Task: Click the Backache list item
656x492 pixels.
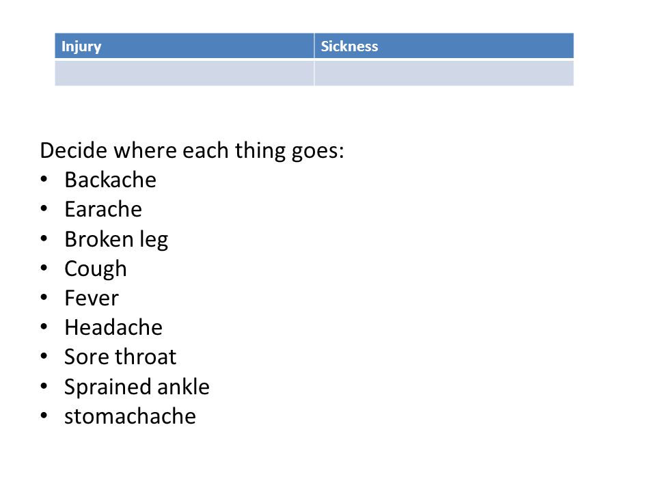Action: (111, 180)
